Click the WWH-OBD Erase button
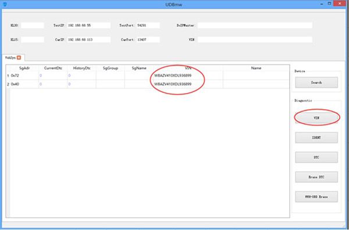The height and width of the screenshot is (230, 349). [316, 197]
